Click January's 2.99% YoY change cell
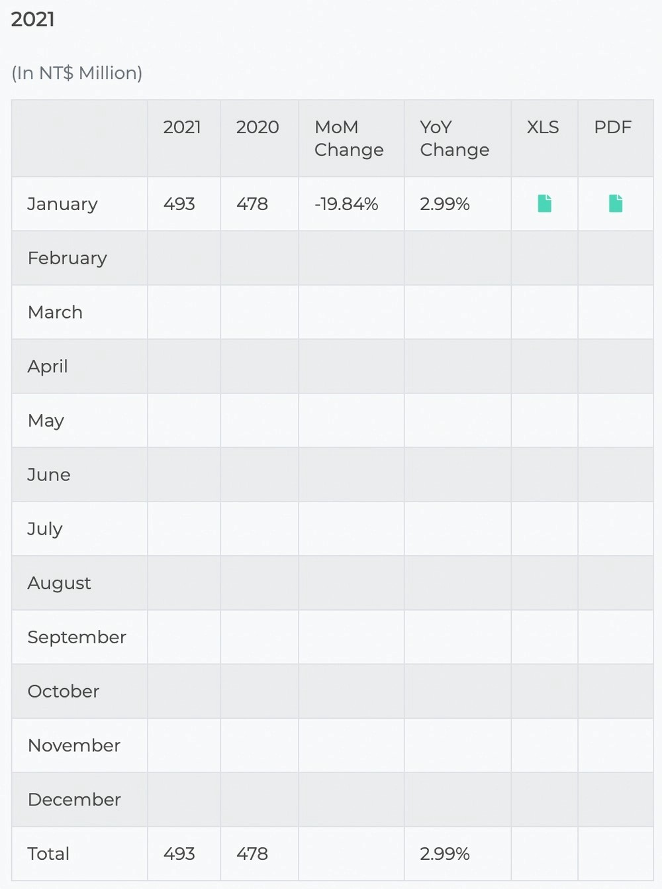This screenshot has height=889, width=662. tap(445, 204)
